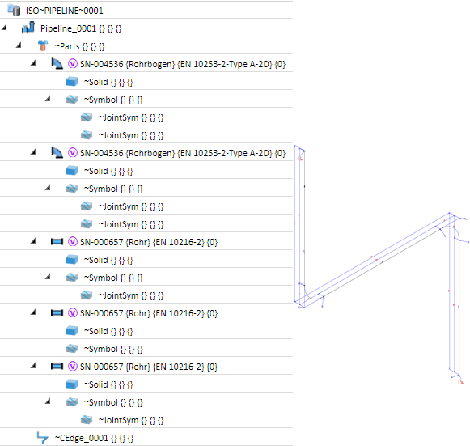The width and height of the screenshot is (470, 446).
Task: Collapse the ~Parts node
Action: (x=19, y=45)
